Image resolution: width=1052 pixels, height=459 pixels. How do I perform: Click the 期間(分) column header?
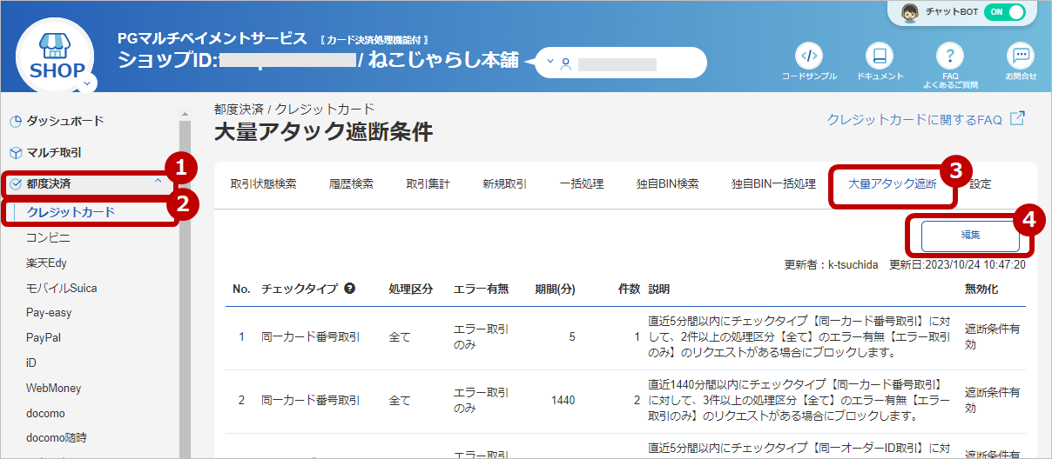click(x=555, y=289)
